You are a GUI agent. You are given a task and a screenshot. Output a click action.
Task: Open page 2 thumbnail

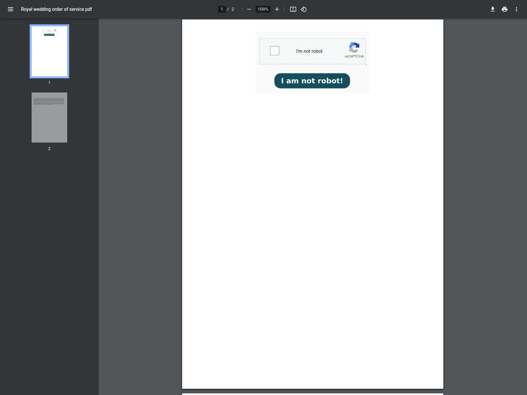[49, 118]
